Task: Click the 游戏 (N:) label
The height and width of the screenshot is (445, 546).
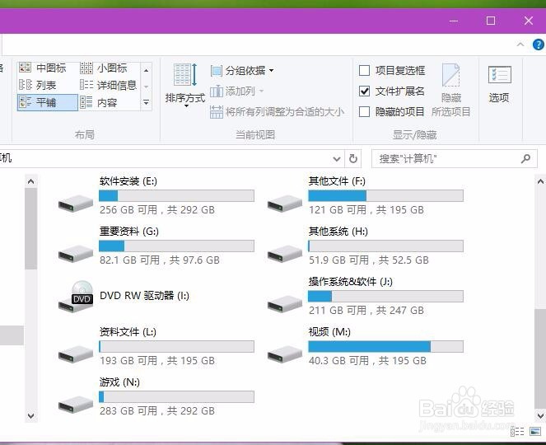Action: click(x=119, y=382)
